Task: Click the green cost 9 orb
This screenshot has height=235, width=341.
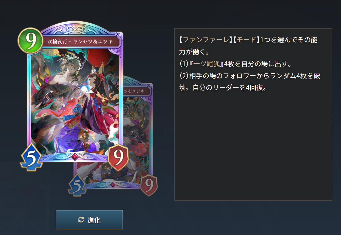Action: click(30, 41)
